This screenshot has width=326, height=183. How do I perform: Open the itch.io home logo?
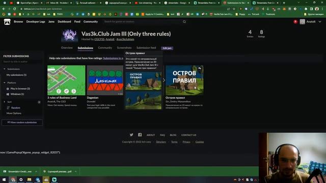click(x=7, y=22)
